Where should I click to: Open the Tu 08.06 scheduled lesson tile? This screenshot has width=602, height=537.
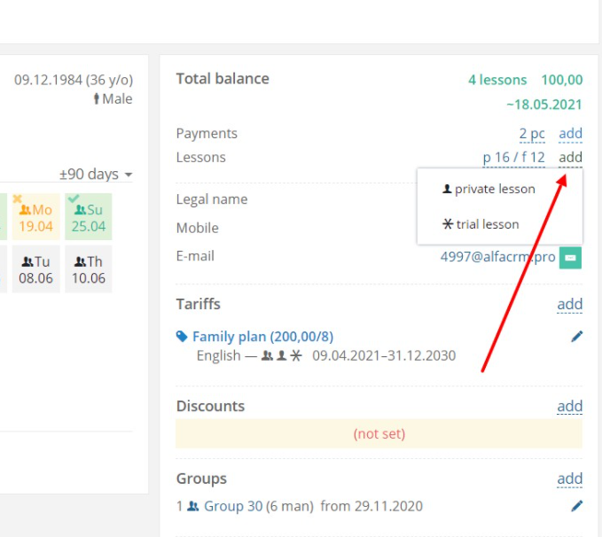pos(35,269)
